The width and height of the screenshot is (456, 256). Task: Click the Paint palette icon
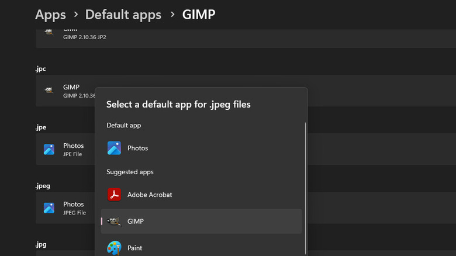pyautogui.click(x=114, y=248)
